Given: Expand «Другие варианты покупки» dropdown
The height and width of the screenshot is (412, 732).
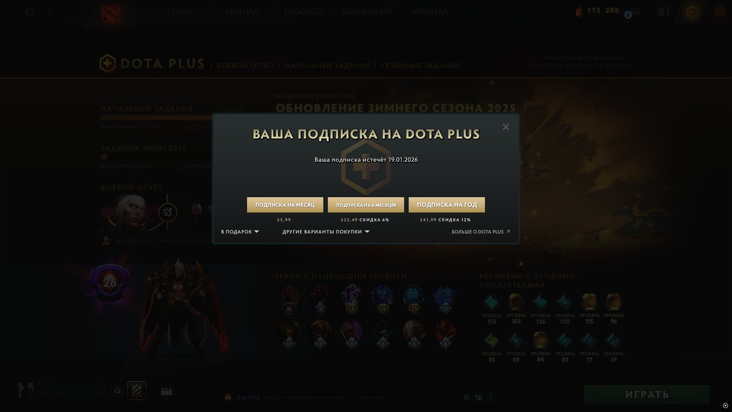Looking at the screenshot, I should coord(326,232).
